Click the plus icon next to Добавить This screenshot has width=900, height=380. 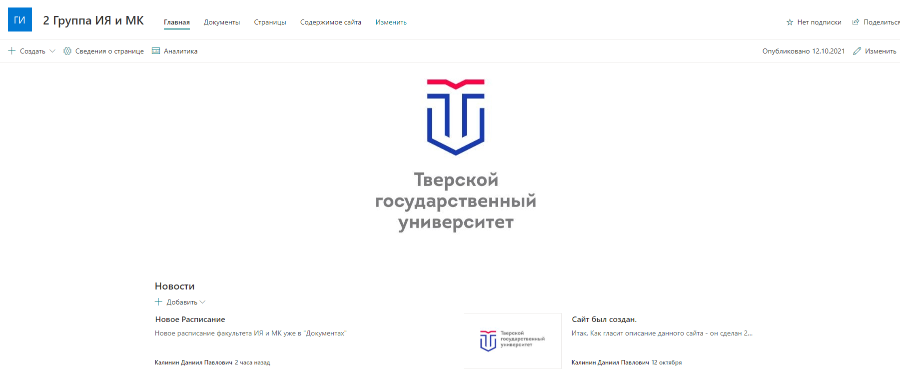158,302
